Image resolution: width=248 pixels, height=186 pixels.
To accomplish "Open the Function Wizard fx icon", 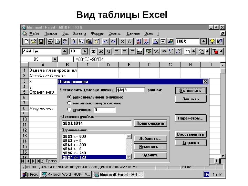I will point(130,42).
